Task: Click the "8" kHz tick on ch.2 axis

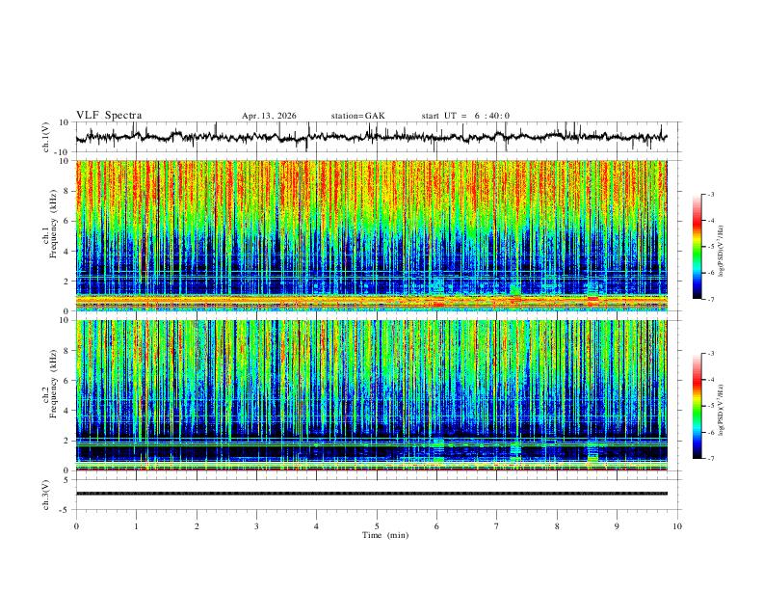Action: [67, 351]
